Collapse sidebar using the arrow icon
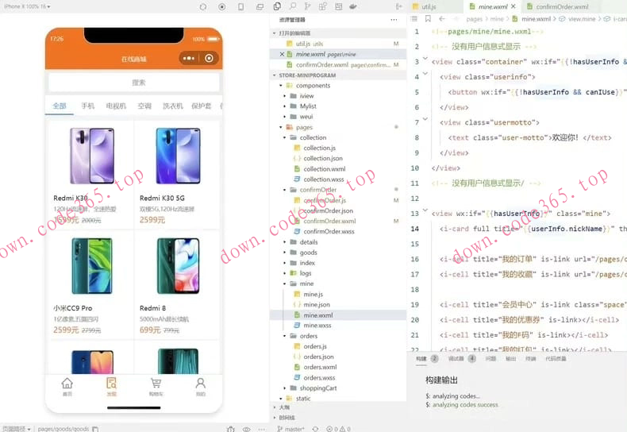This screenshot has height=432, width=627. pyautogui.click(x=398, y=6)
